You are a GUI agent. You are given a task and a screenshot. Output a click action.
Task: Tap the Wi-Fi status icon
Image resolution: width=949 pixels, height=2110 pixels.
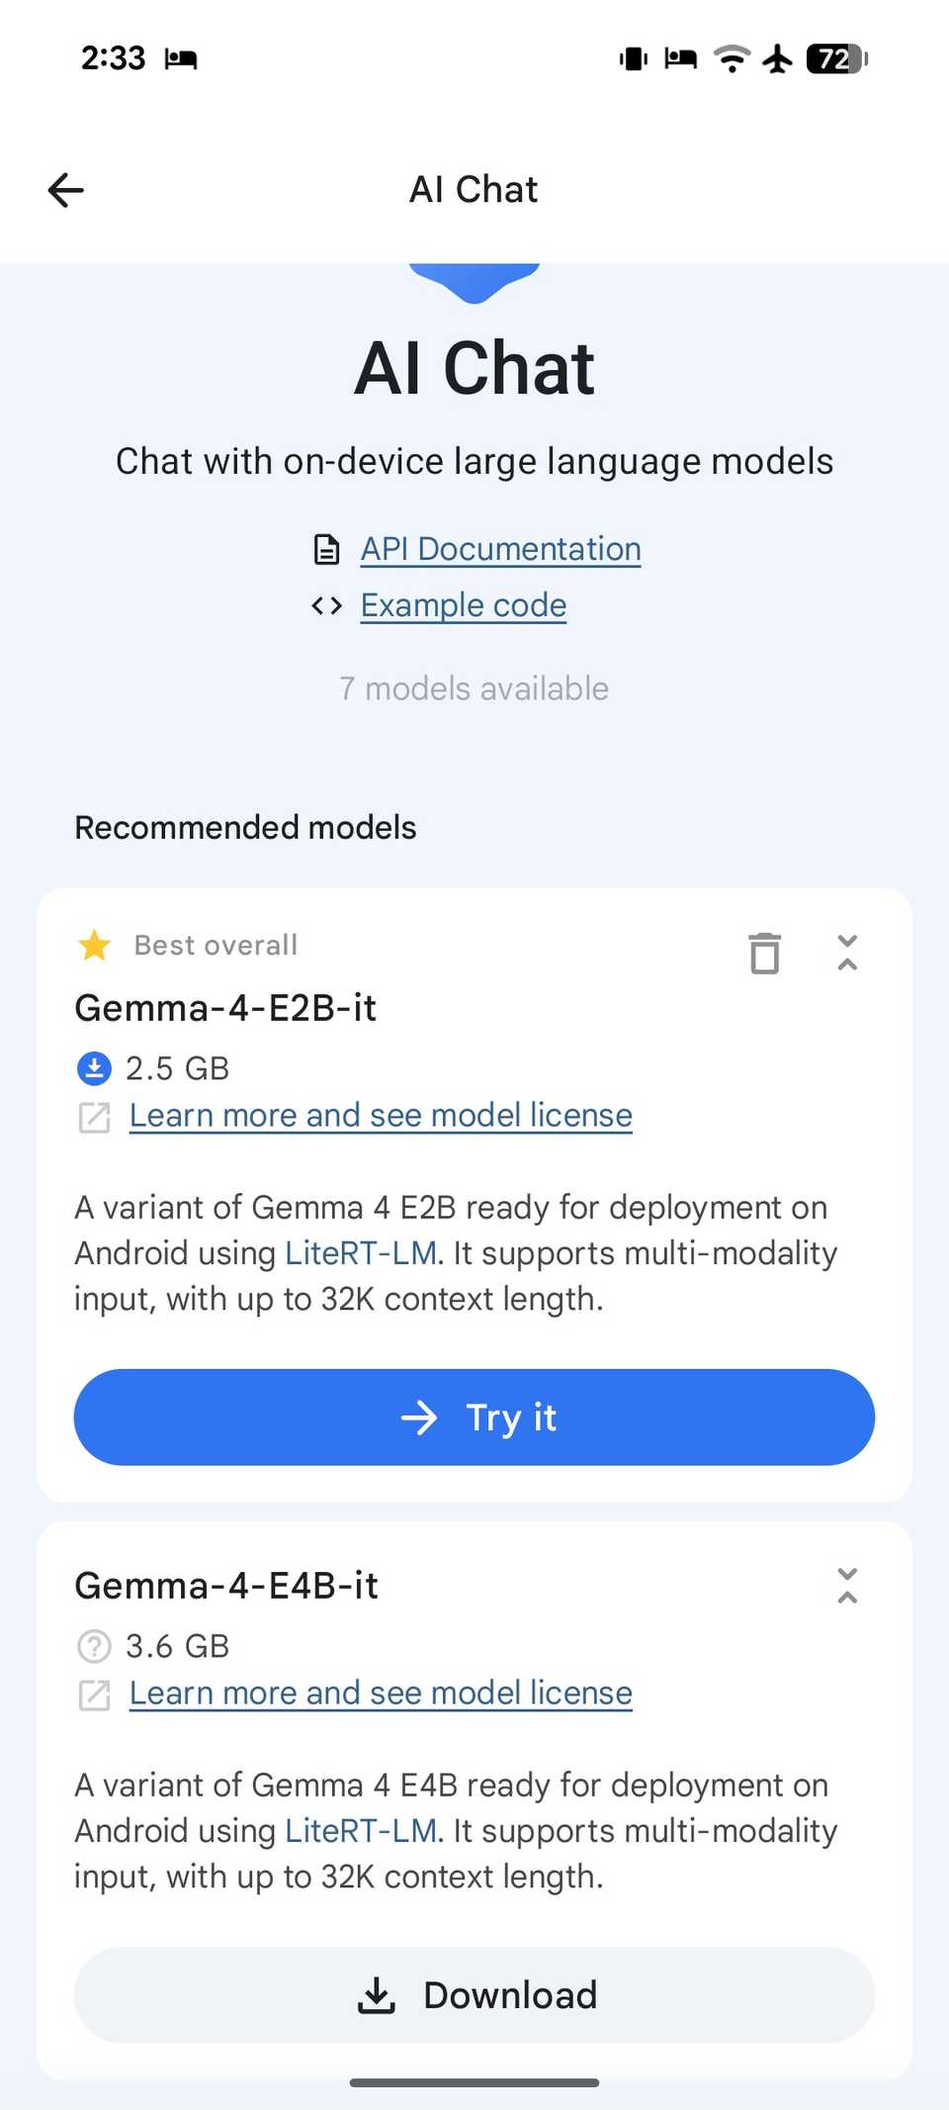(x=732, y=59)
